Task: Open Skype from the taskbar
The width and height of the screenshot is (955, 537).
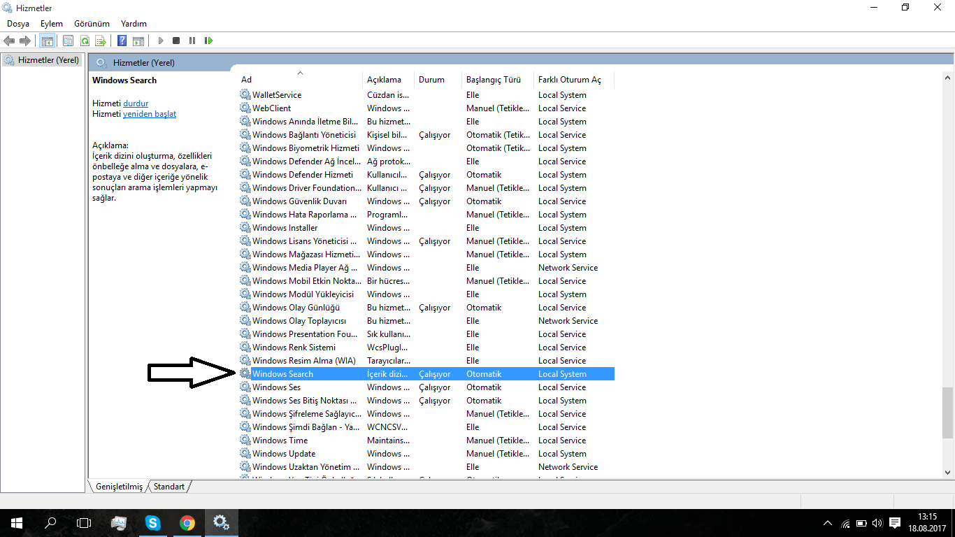Action: pos(152,522)
